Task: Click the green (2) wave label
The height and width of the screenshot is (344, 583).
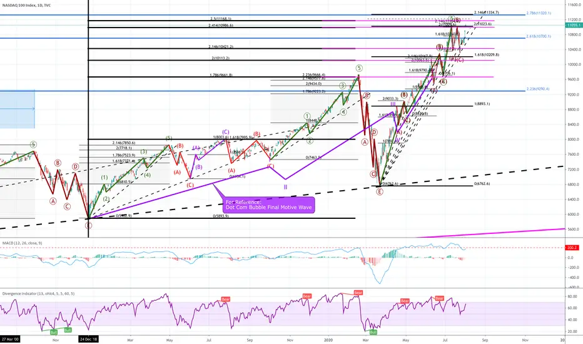Action: (106, 199)
